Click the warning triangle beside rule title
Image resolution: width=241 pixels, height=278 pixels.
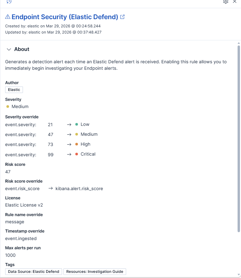(8, 17)
